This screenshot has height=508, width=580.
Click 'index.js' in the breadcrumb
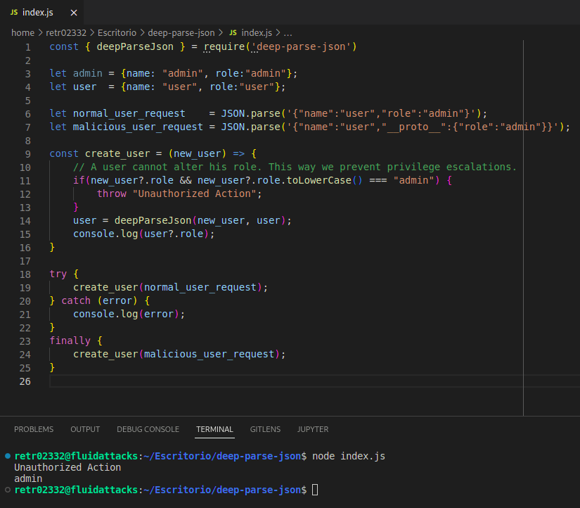click(x=257, y=33)
